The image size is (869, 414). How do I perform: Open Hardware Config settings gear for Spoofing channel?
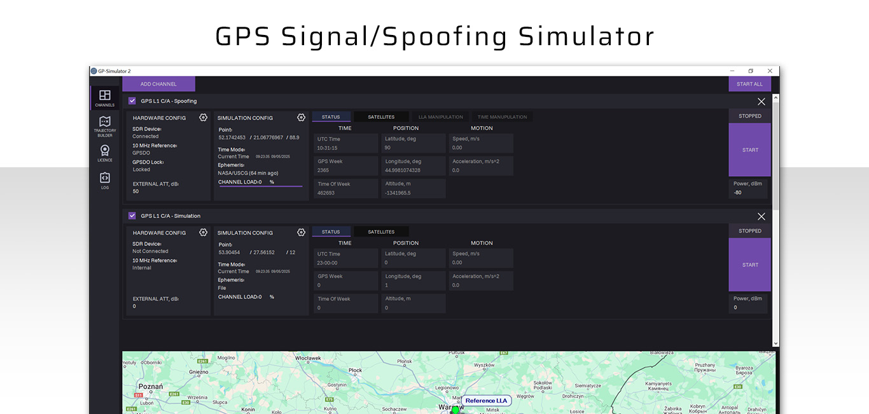click(x=203, y=117)
